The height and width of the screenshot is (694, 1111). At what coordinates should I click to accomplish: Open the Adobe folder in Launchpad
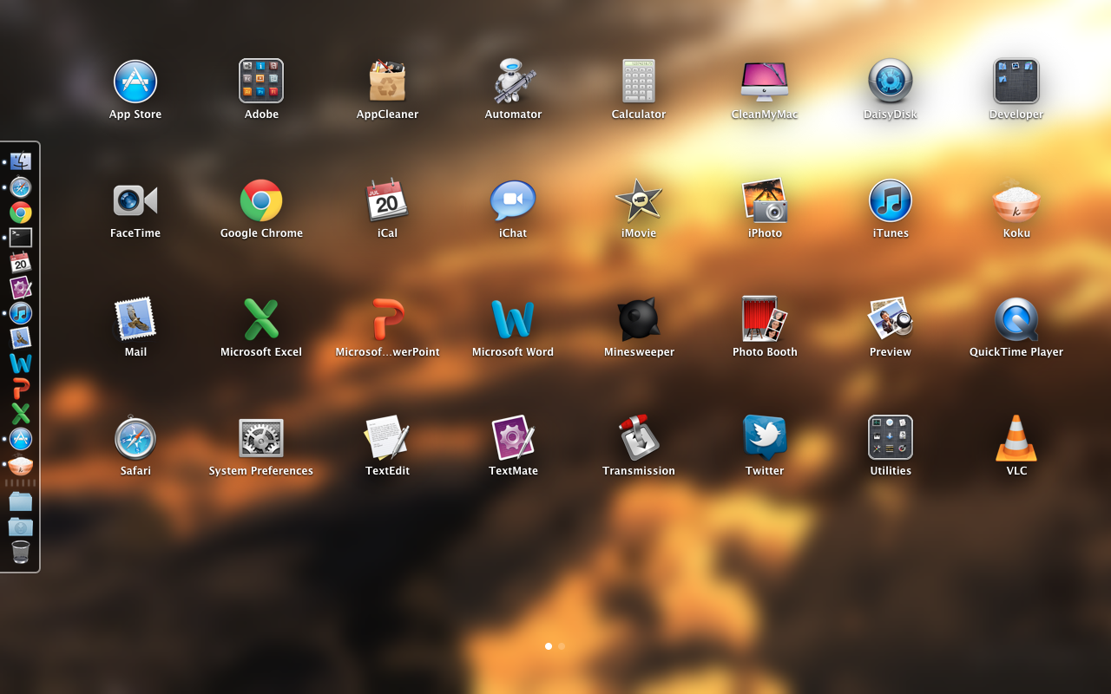261,82
